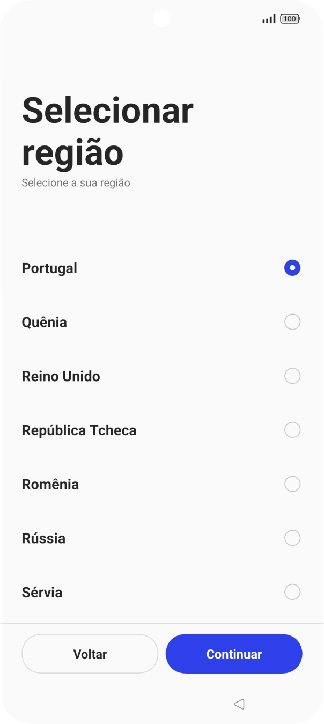This screenshot has width=324, height=724.
Task: Click the Romênia label text
Action: coord(51,484)
